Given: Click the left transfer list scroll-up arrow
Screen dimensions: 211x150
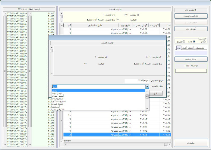Looking at the screenshot, I should [5, 14].
